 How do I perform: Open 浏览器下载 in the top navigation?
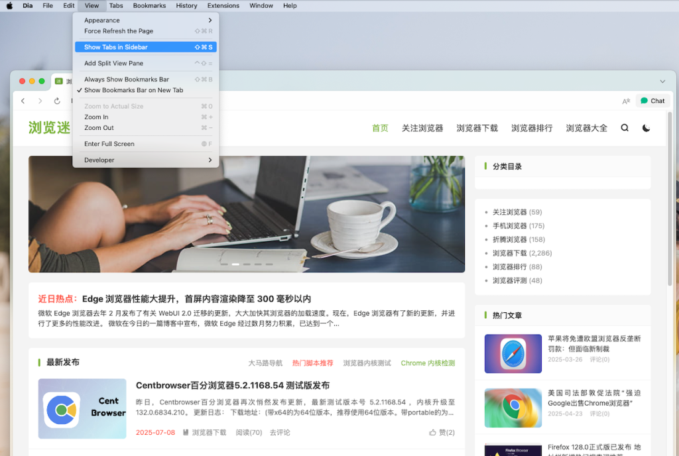(x=477, y=128)
